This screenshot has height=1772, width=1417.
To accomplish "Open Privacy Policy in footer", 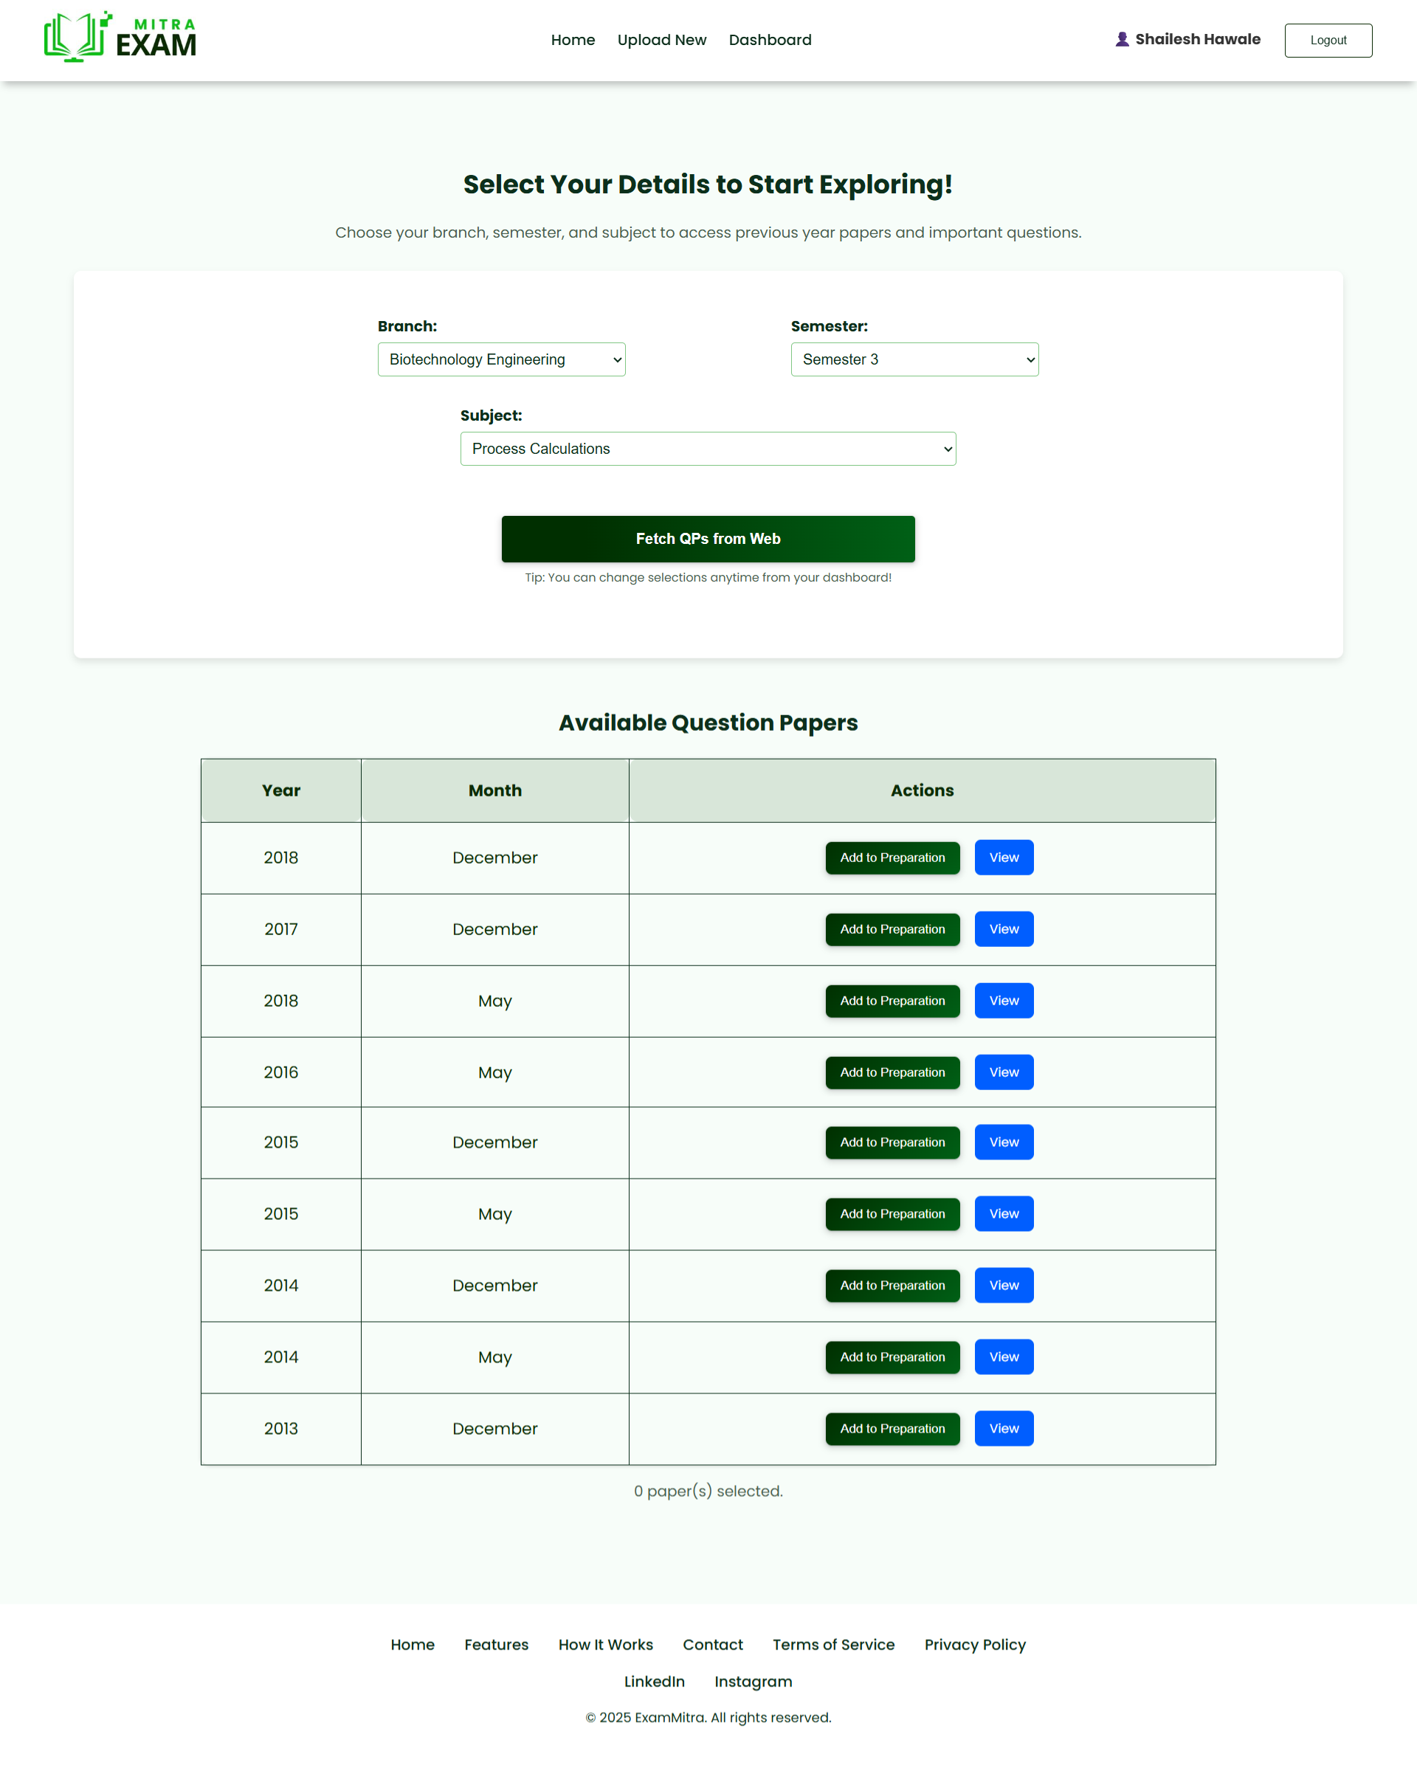I will (x=975, y=1644).
